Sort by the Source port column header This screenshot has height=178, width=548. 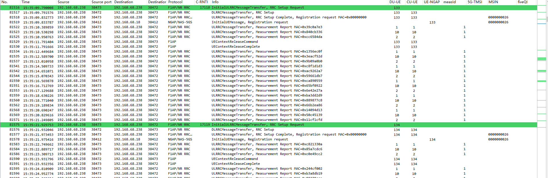(101, 2)
